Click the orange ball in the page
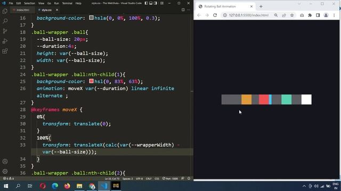 pyautogui.click(x=246, y=99)
